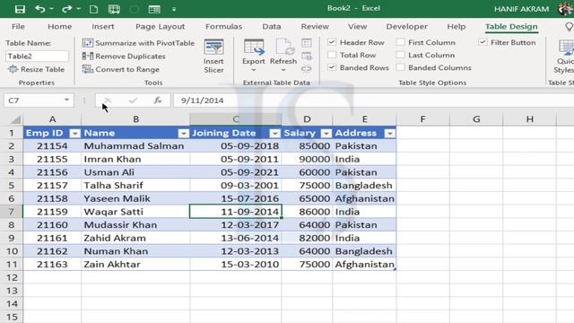The height and width of the screenshot is (323, 574).
Task: Select the cell with 12-03-2017
Action: [236, 225]
